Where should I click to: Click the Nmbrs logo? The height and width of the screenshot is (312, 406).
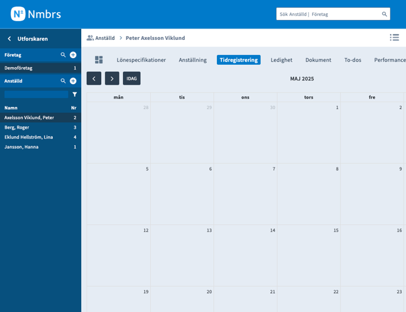click(35, 14)
